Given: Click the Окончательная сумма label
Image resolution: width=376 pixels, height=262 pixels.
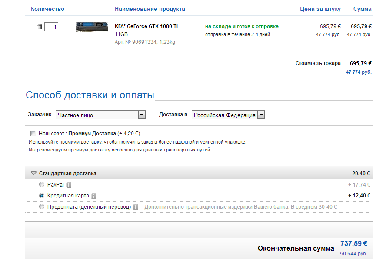Looking at the screenshot, I should [x=296, y=249].
